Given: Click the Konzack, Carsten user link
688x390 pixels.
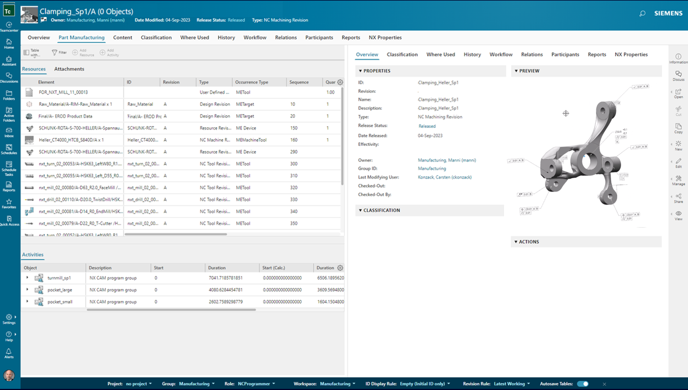Looking at the screenshot, I should point(444,177).
